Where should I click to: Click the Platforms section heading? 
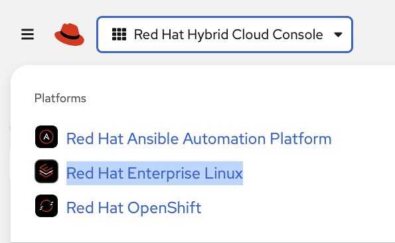pyautogui.click(x=60, y=98)
